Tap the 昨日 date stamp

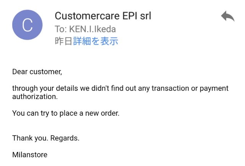64,41
